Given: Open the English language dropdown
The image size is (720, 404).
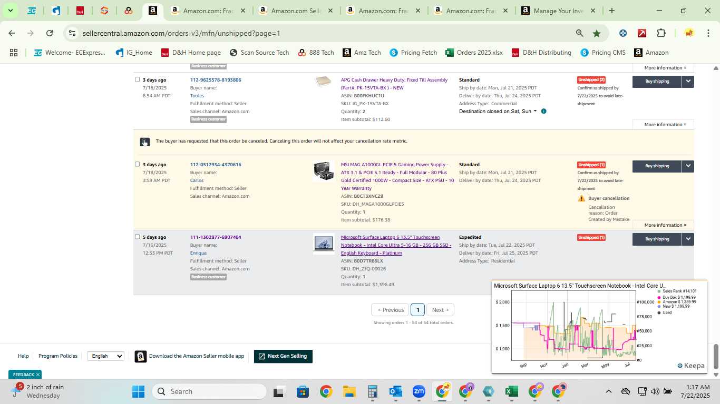Looking at the screenshot, I should 105,356.
